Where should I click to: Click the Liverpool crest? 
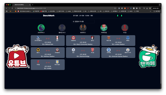(38, 62)
